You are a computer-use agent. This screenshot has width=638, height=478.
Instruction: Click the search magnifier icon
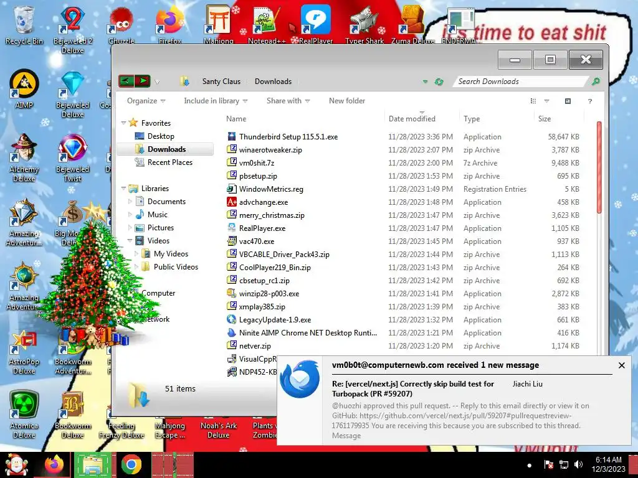coord(596,82)
